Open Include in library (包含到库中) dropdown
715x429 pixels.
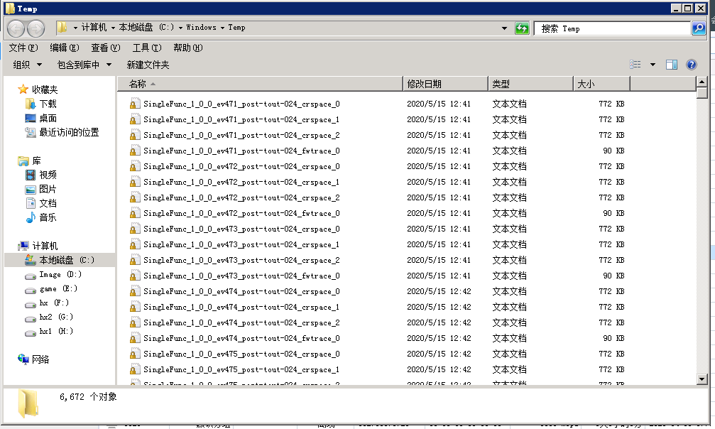pyautogui.click(x=84, y=65)
